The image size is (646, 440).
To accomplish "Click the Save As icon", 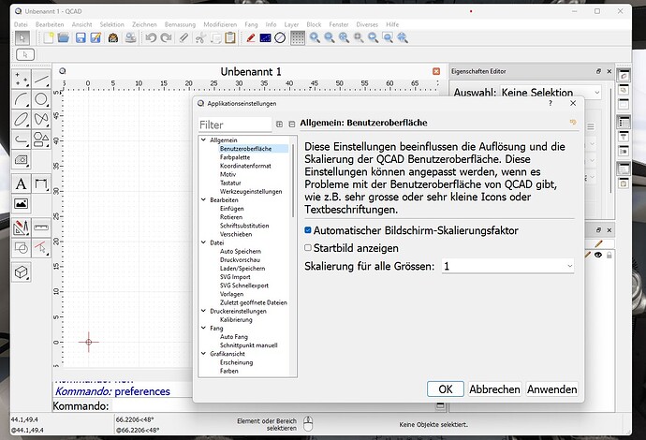I will pyautogui.click(x=95, y=37).
